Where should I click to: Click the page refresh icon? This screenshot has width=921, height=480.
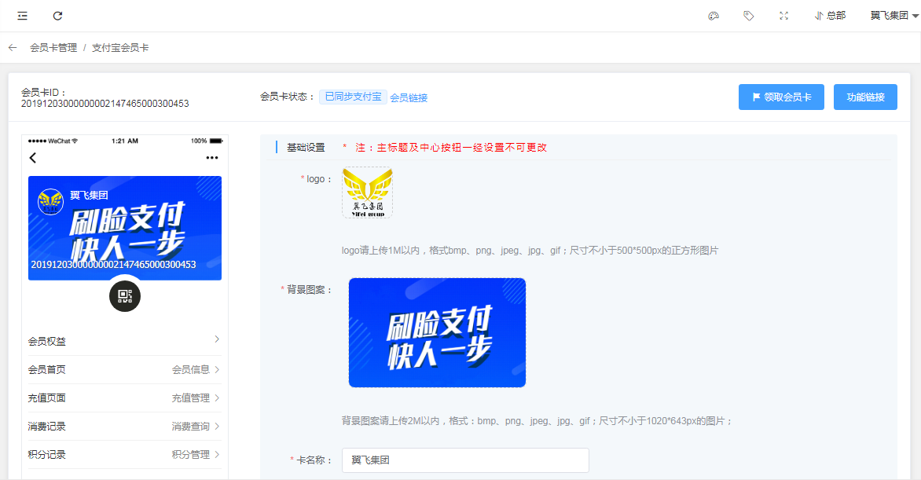coord(57,16)
